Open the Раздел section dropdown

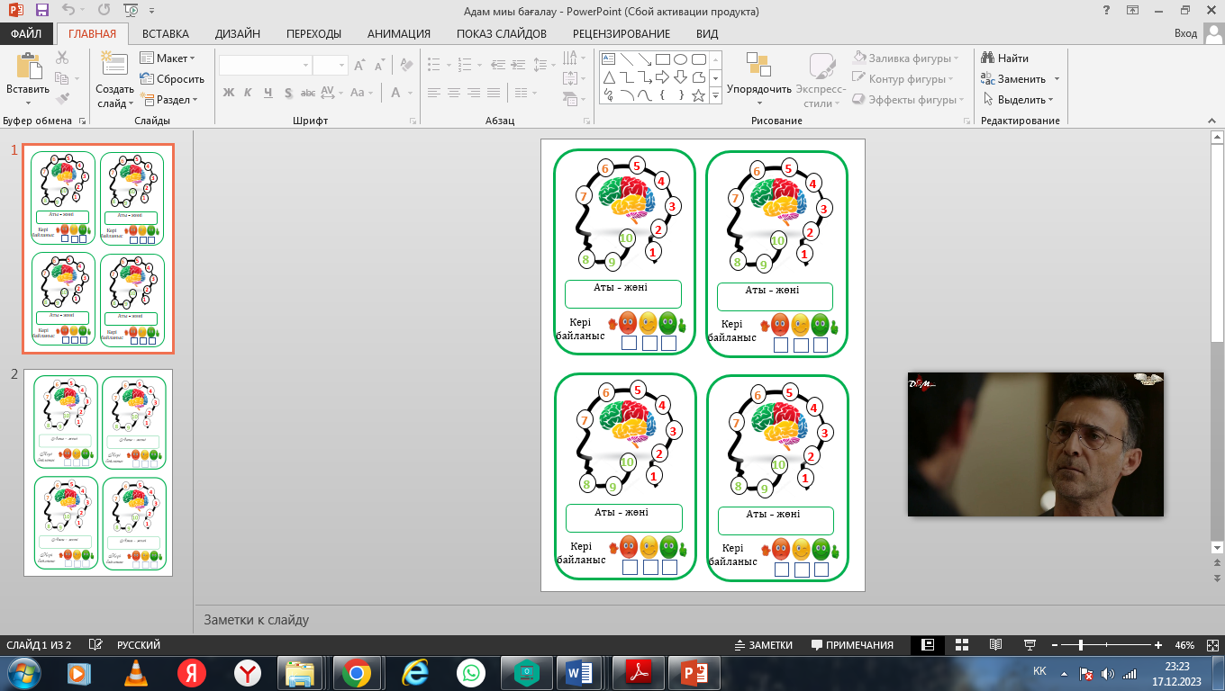pyautogui.click(x=168, y=100)
